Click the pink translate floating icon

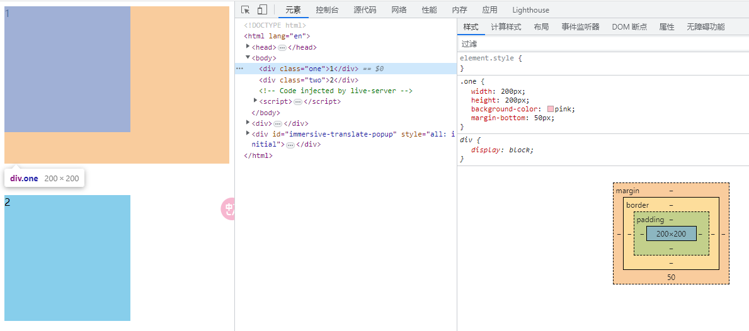click(x=228, y=209)
